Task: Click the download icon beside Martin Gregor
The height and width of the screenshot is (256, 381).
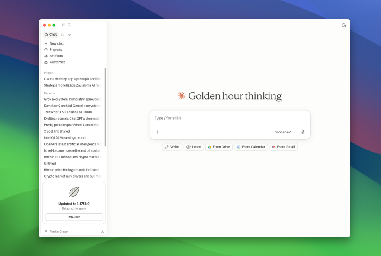Action: click(102, 232)
